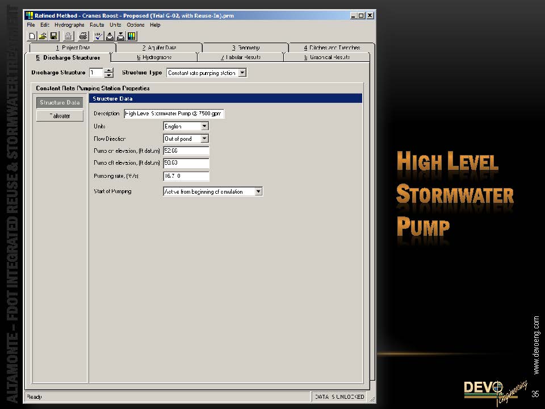The image size is (545, 409).
Task: Click the Pumping rate input field
Action: click(186, 176)
